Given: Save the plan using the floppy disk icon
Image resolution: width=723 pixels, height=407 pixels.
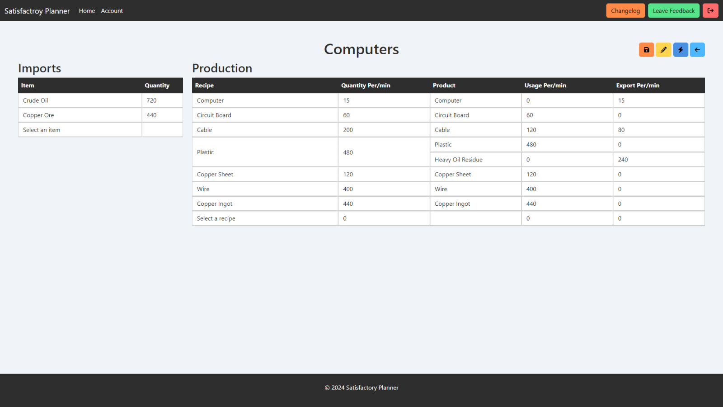Looking at the screenshot, I should [646, 50].
